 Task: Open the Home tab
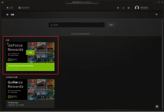10,8
